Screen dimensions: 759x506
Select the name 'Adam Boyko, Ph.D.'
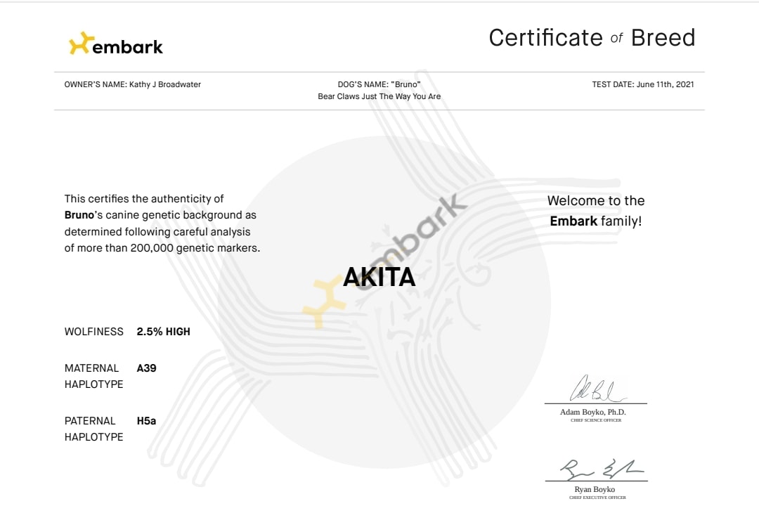[593, 412]
